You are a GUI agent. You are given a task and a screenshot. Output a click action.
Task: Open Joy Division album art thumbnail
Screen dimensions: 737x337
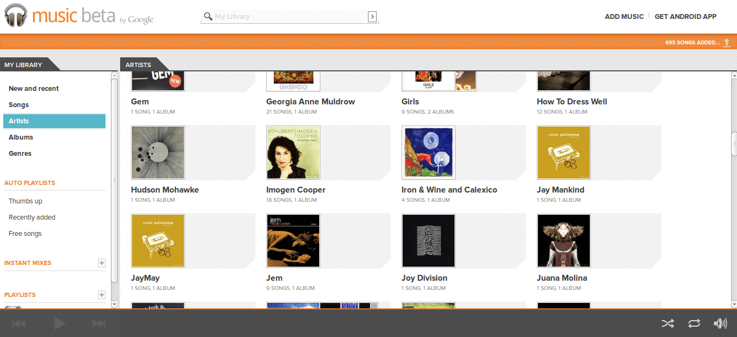pyautogui.click(x=429, y=241)
